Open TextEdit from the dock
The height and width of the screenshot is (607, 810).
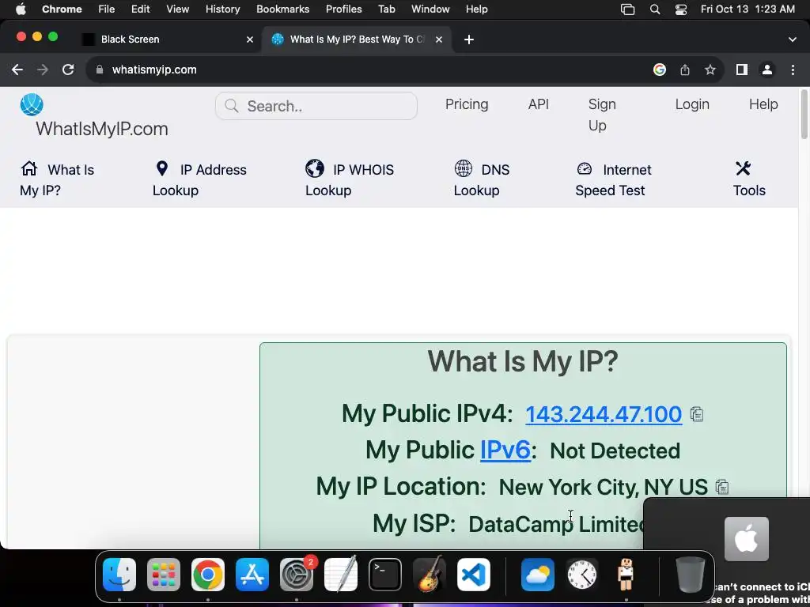tap(341, 574)
